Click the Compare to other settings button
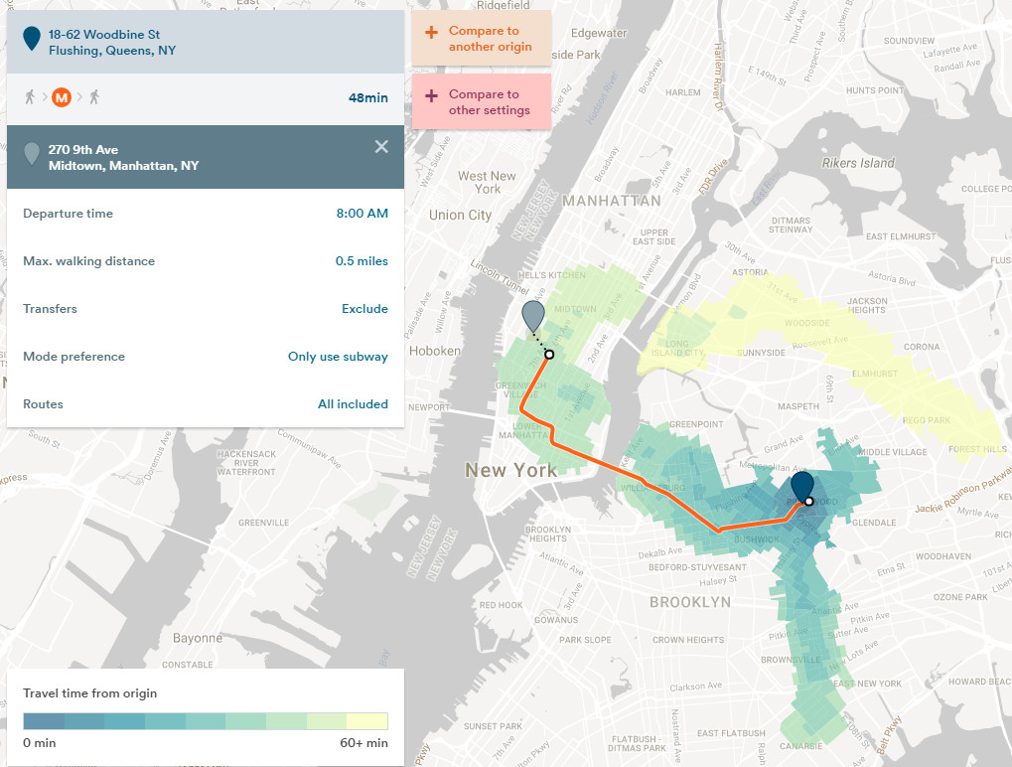1012x767 pixels. (481, 102)
